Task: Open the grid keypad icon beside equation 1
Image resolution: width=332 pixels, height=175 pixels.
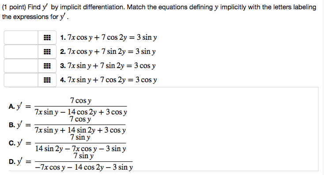Action: tap(47, 38)
